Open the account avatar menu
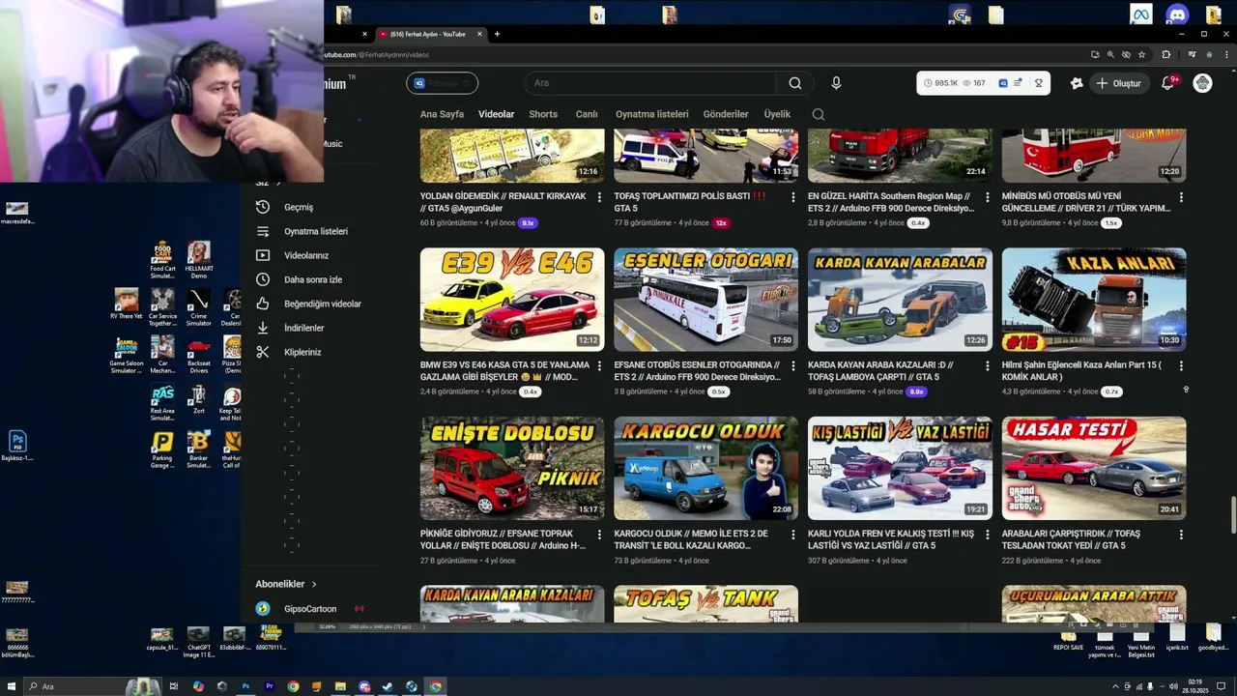1237x696 pixels. pos(1202,83)
